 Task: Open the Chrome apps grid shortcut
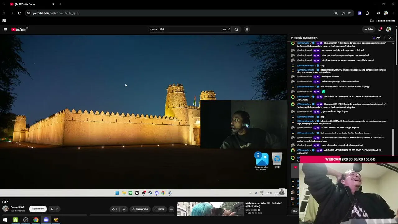point(4,21)
